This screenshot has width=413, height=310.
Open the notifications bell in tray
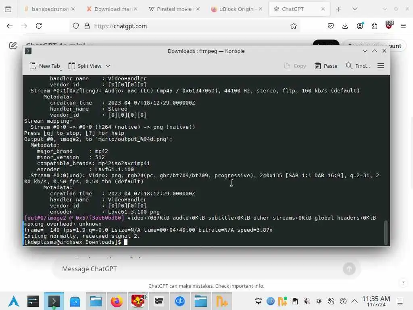(259, 301)
